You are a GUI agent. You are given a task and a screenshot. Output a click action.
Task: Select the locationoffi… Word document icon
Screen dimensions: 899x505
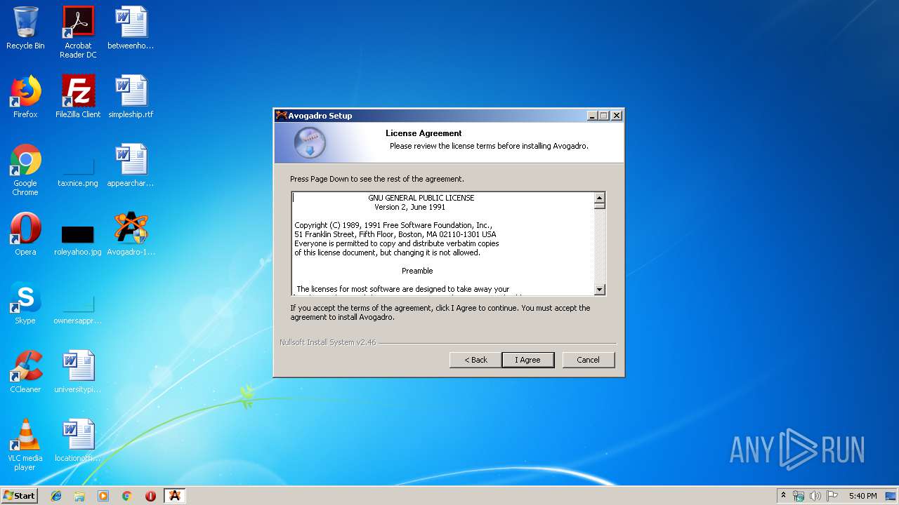tap(78, 440)
